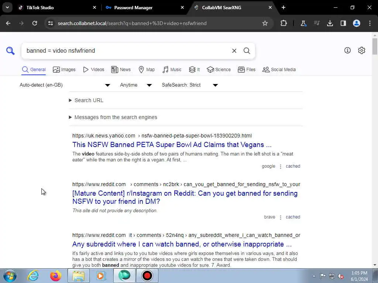Open the taskbar clock showing 1:05 PM
The height and width of the screenshot is (283, 378).
point(359,276)
